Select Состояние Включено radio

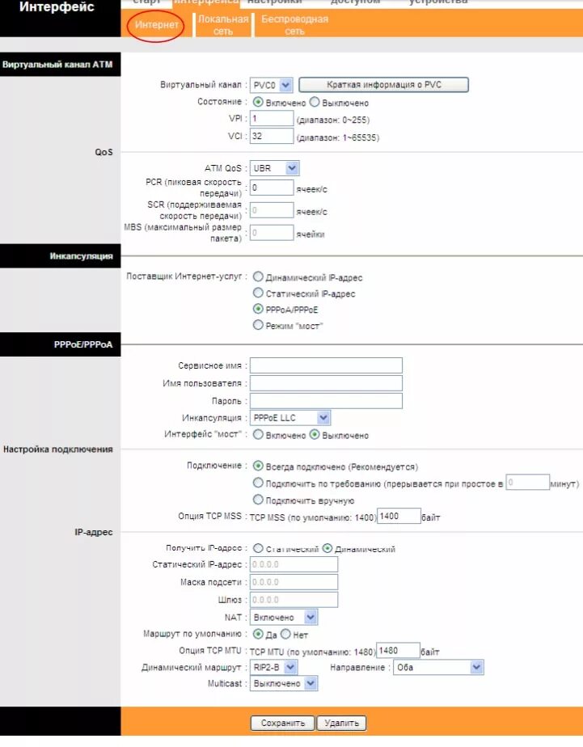(x=258, y=102)
